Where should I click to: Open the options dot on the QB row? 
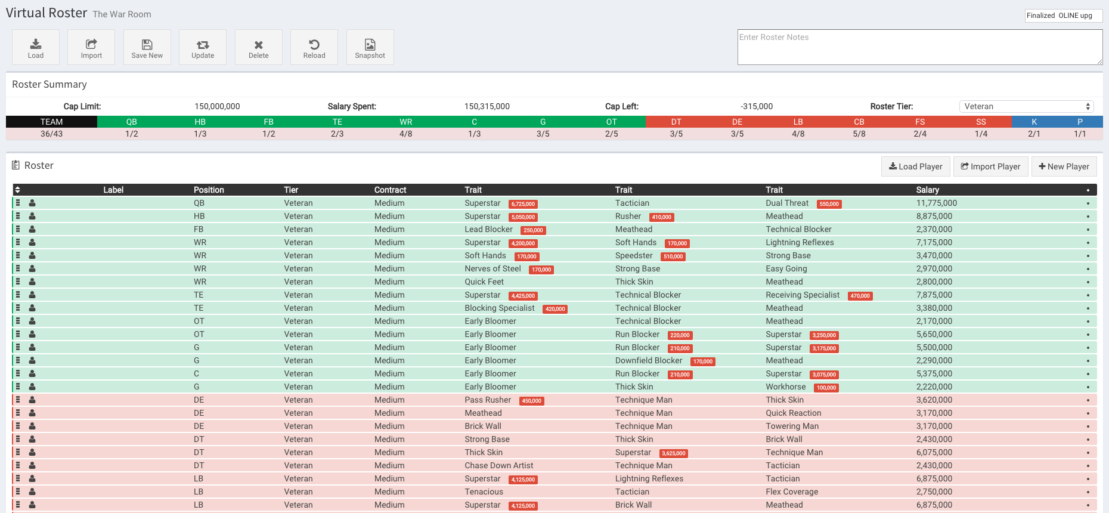[x=1088, y=203]
